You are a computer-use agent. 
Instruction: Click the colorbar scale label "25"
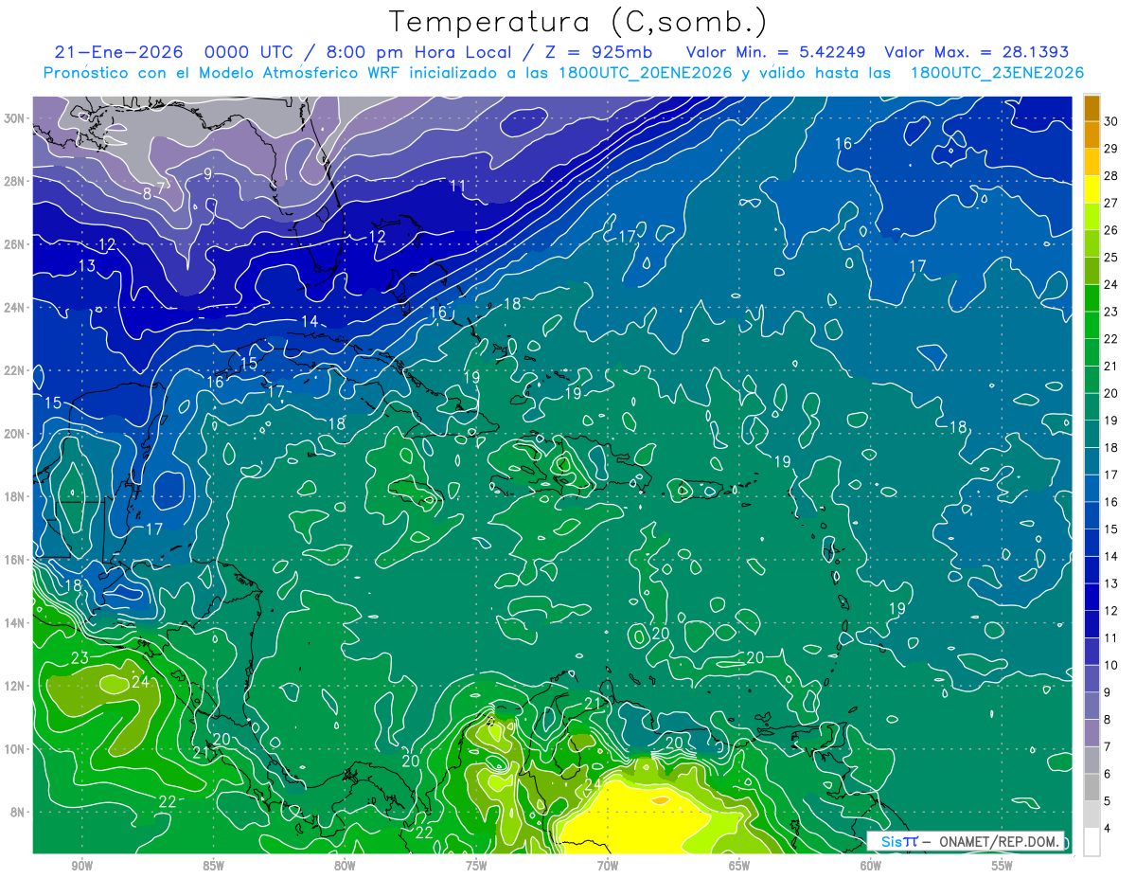pyautogui.click(x=1111, y=258)
